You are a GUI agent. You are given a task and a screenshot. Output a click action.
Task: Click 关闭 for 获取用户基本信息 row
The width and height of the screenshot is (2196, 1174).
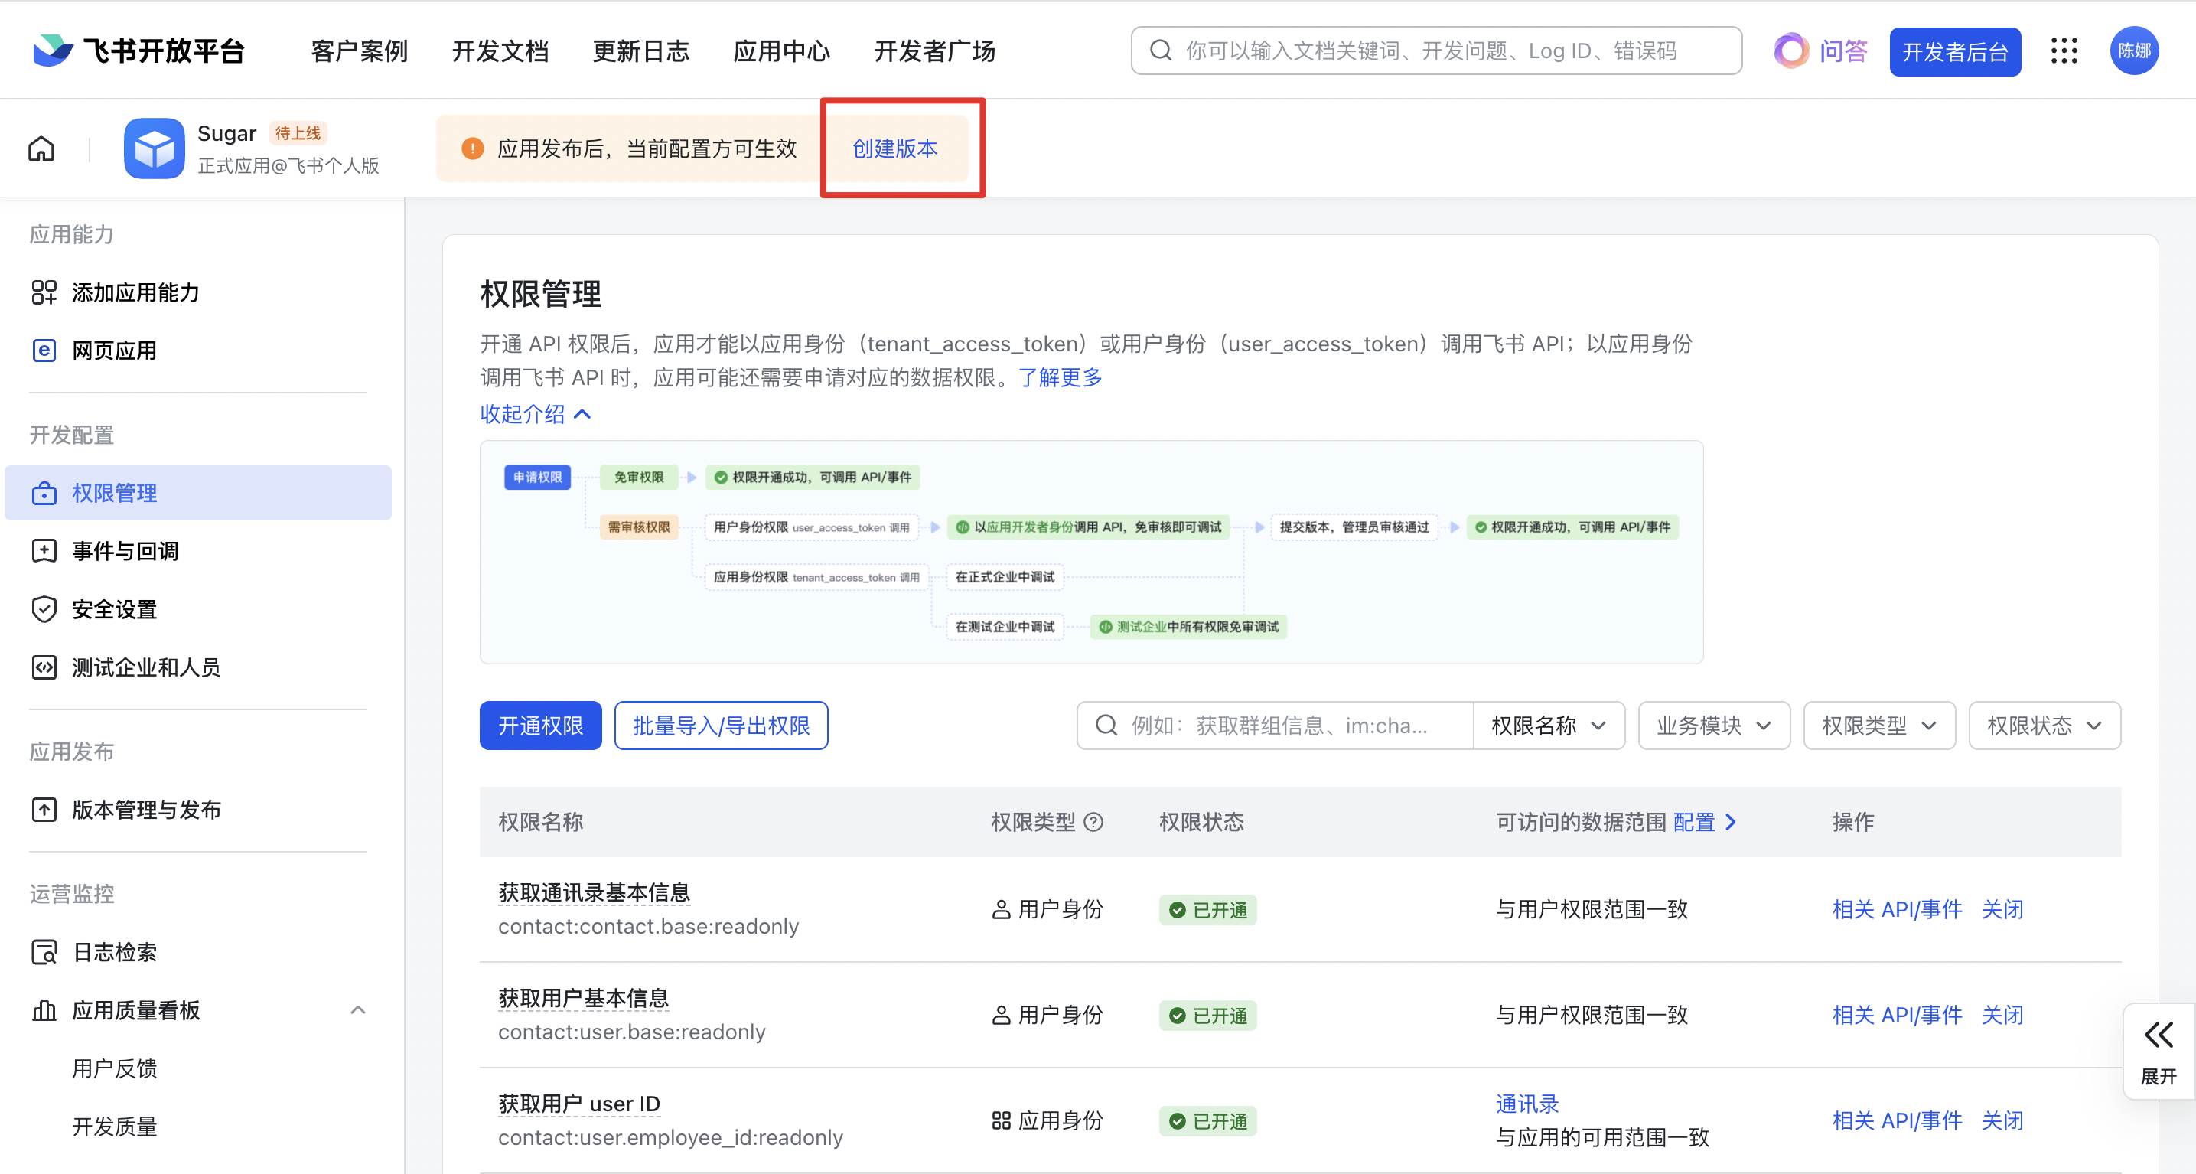2002,1016
